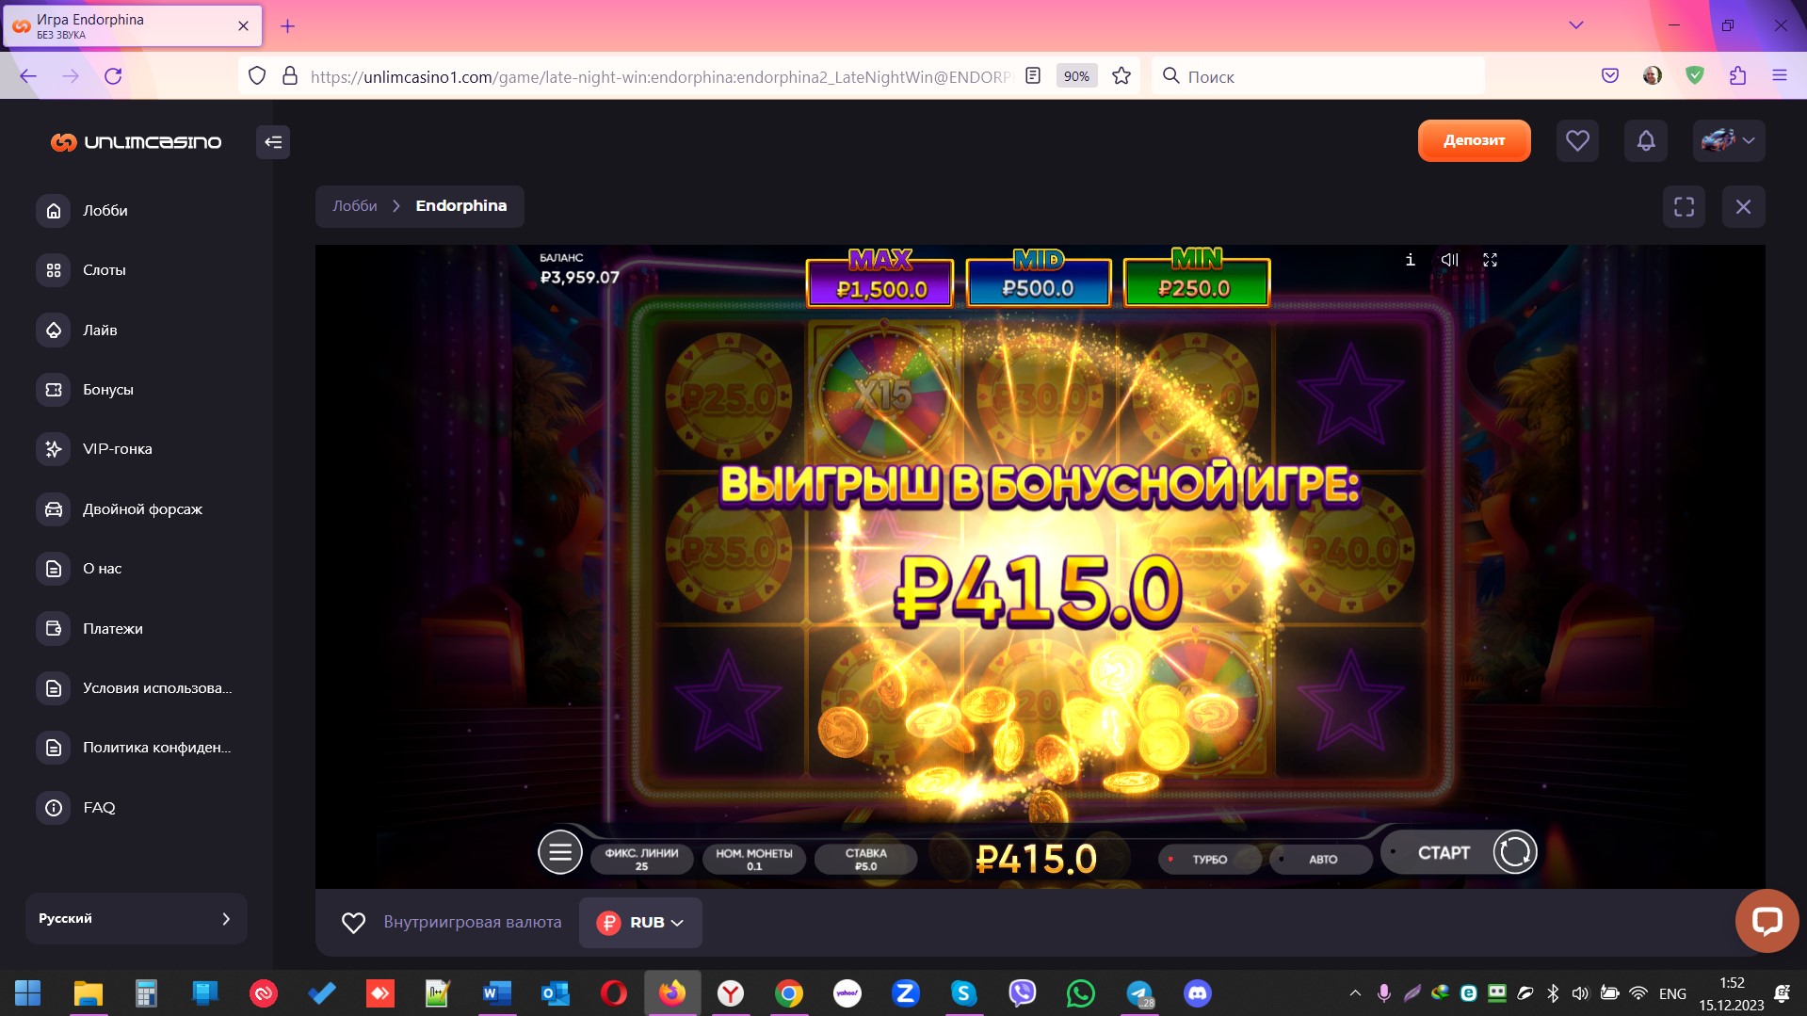Click the СТАРТ spin button
This screenshot has width=1807, height=1016.
tap(1460, 853)
